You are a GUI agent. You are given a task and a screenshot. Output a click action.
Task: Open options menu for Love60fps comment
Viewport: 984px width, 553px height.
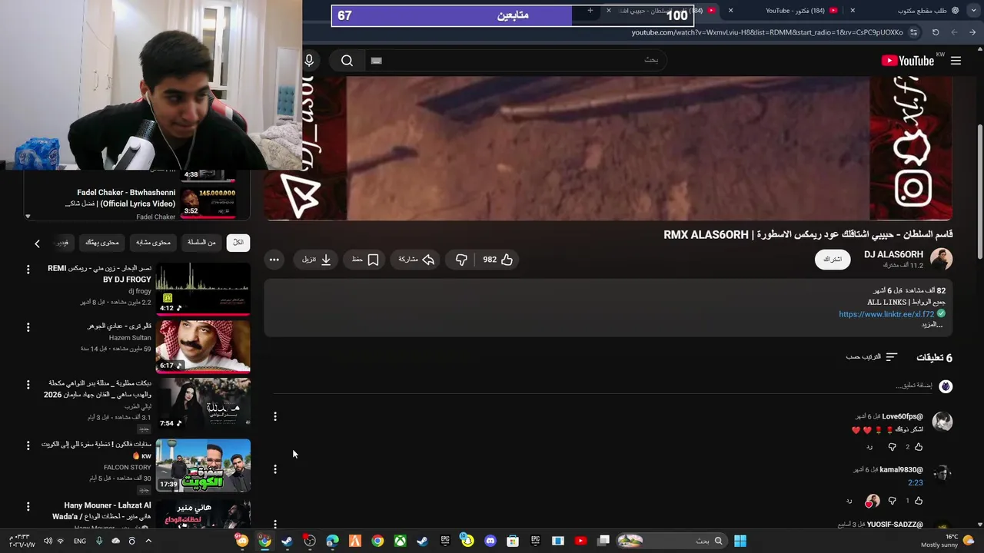pos(275,416)
